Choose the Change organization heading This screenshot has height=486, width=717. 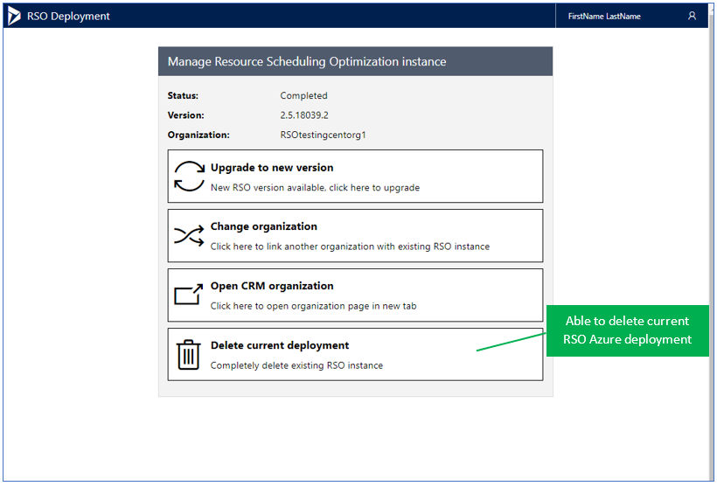pyautogui.click(x=263, y=227)
